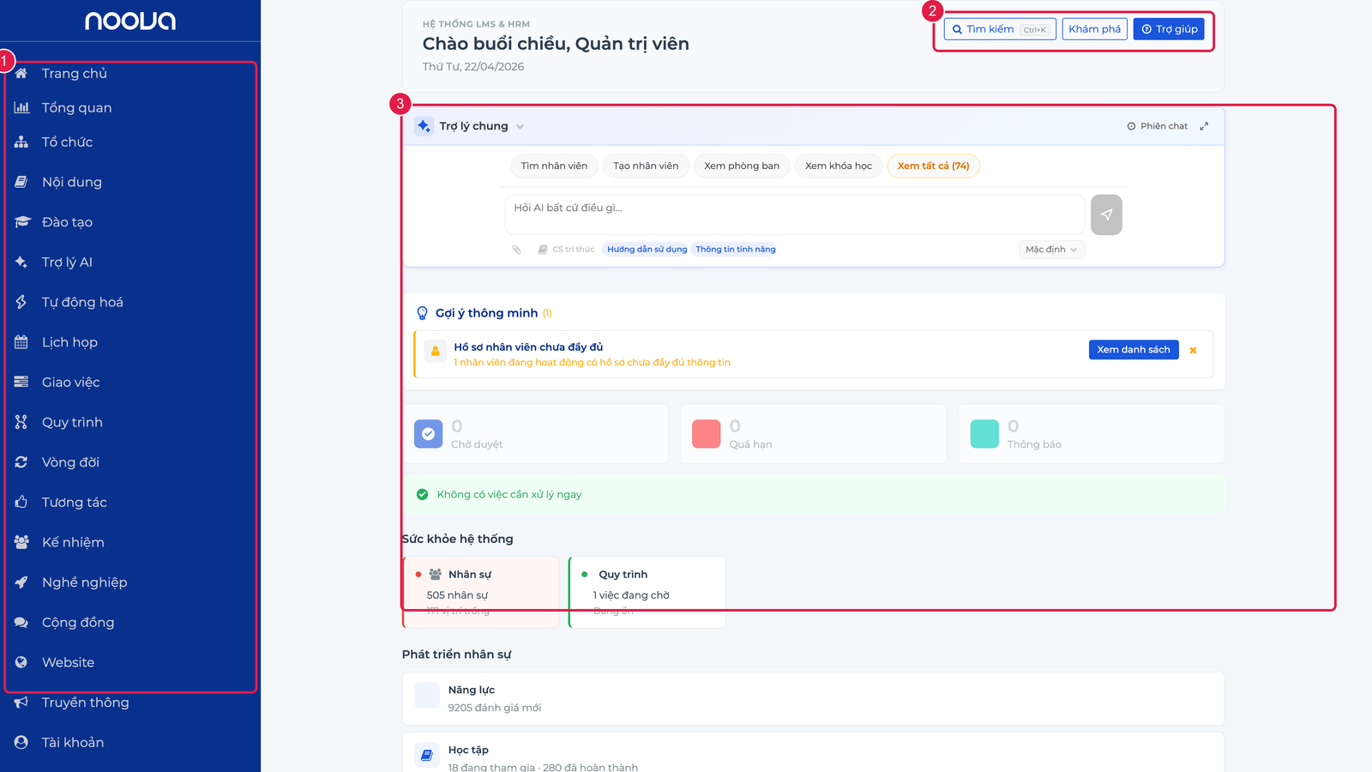Click the Giao việc tasks icon

(21, 382)
